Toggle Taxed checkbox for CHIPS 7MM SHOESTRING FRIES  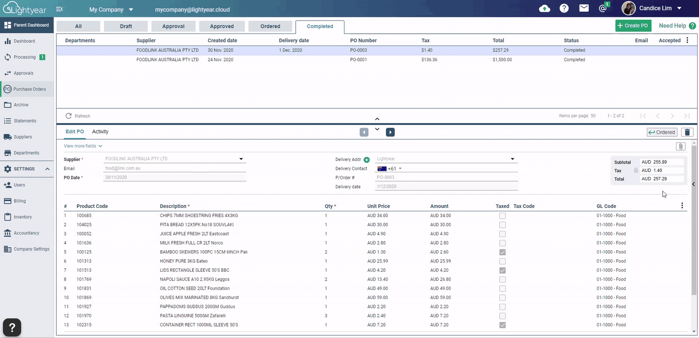click(503, 216)
